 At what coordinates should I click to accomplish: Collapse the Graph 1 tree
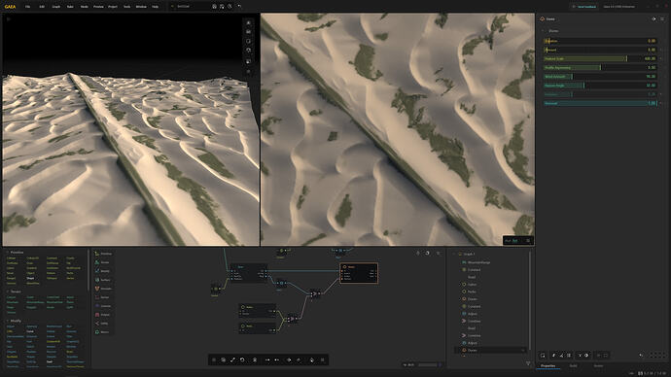click(x=454, y=254)
